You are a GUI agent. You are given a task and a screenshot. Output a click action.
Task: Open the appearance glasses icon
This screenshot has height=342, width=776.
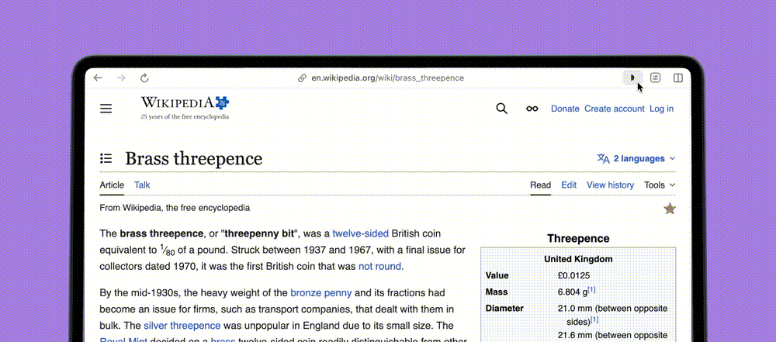pyautogui.click(x=532, y=109)
